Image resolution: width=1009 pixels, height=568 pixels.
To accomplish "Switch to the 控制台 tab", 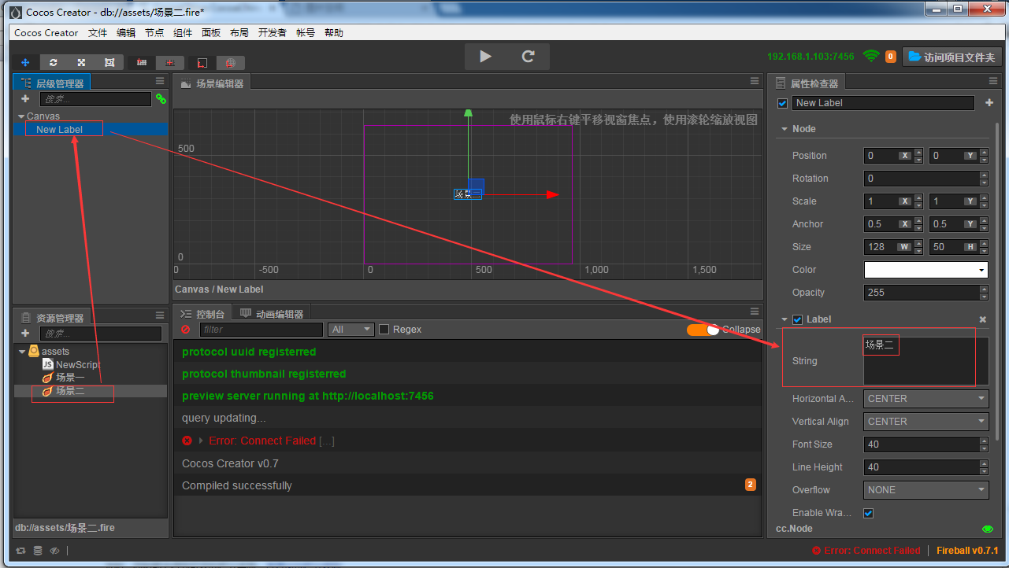I will pos(203,314).
